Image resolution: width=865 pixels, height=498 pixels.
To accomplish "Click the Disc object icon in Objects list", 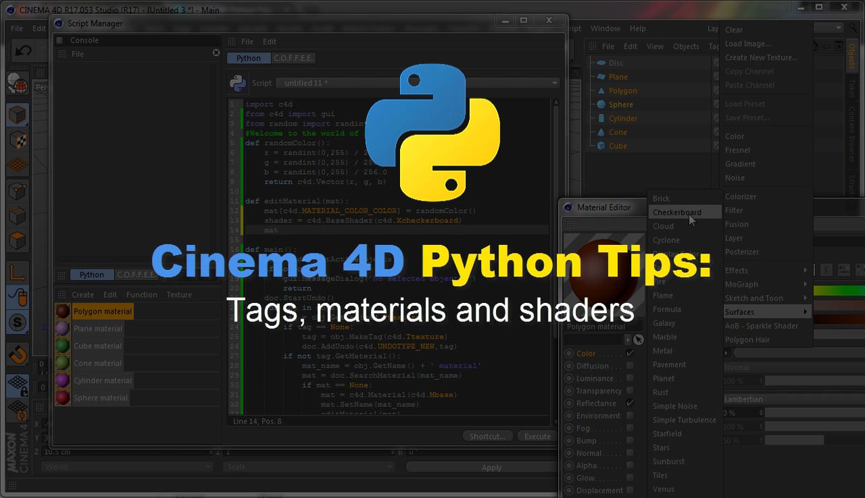I will (601, 63).
